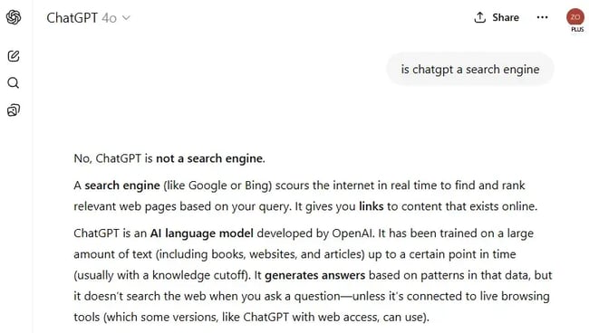The width and height of the screenshot is (589, 333).
Task: Click the bold 'AI language model' phrase
Action: click(202, 233)
